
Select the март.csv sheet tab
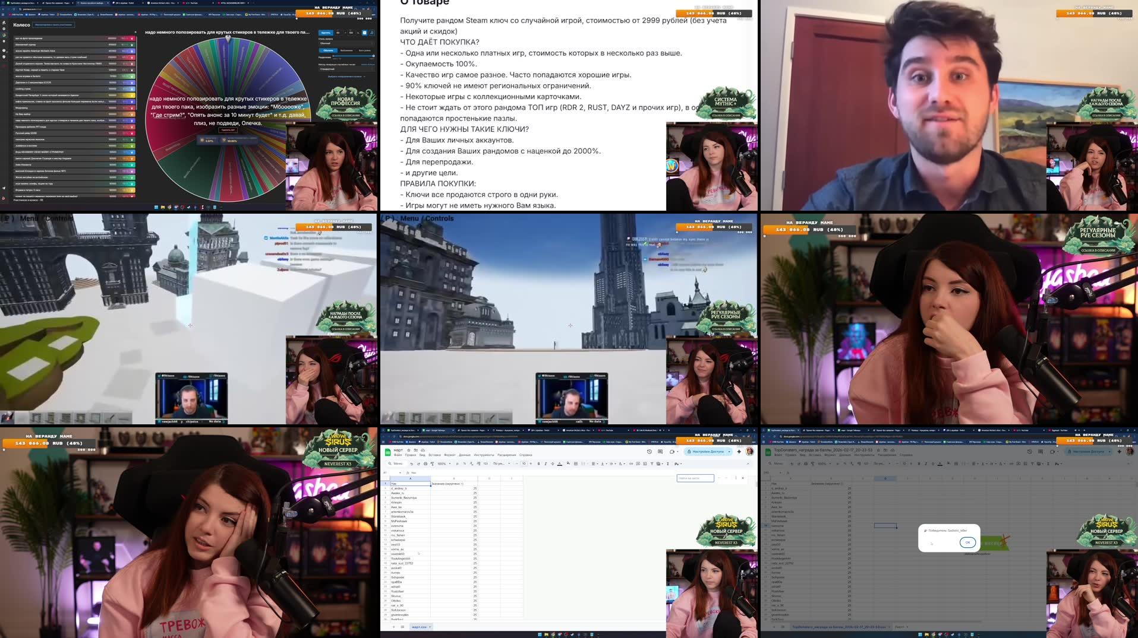420,627
